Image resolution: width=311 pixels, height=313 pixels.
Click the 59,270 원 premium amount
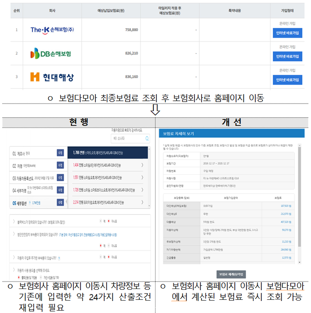(287, 230)
